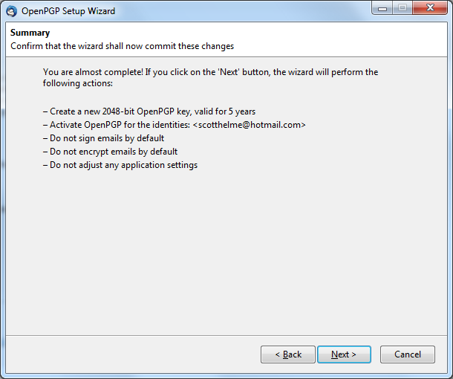Cancel the OpenPGP setup wizard
The height and width of the screenshot is (379, 453).
click(408, 354)
